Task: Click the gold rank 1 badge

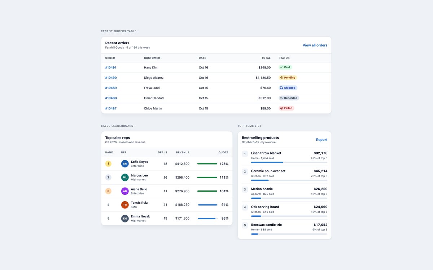Action: point(108,164)
